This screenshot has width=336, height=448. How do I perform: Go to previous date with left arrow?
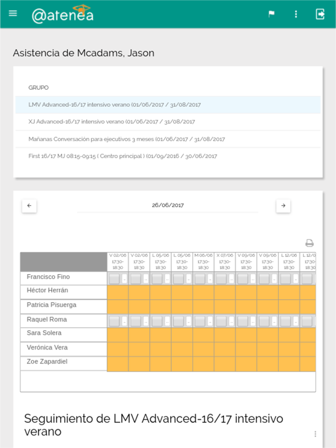tap(29, 206)
